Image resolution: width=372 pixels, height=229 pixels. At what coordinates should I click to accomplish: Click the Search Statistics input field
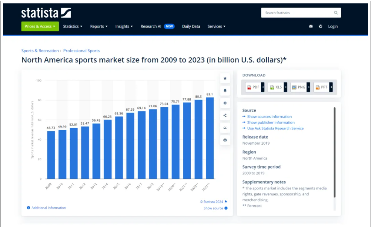click(297, 13)
